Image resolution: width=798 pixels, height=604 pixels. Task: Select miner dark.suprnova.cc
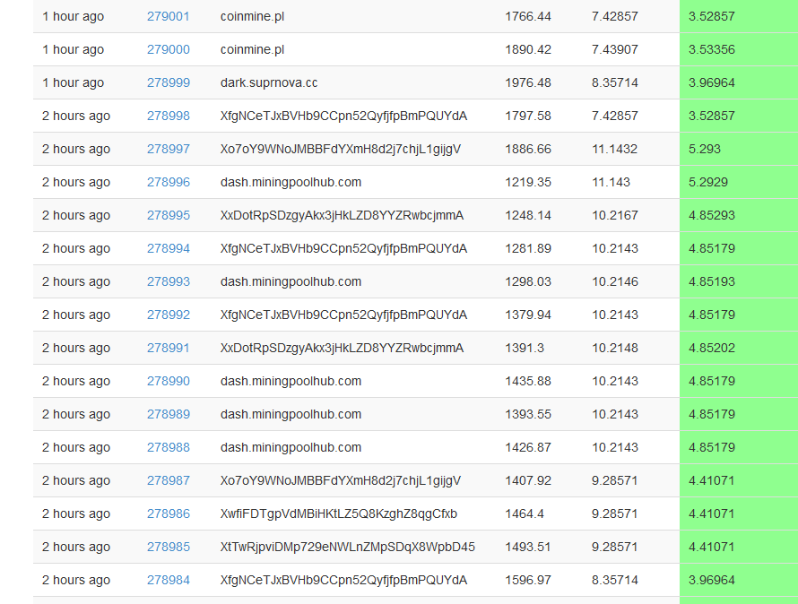pyautogui.click(x=269, y=82)
